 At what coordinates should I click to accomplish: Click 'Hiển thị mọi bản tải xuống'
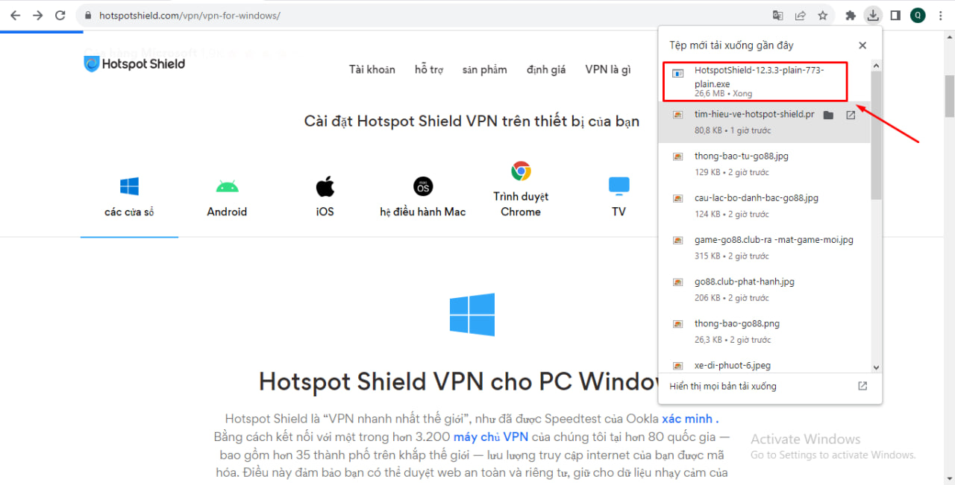[x=723, y=386]
